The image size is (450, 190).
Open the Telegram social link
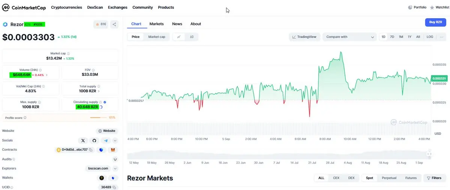tap(106, 141)
